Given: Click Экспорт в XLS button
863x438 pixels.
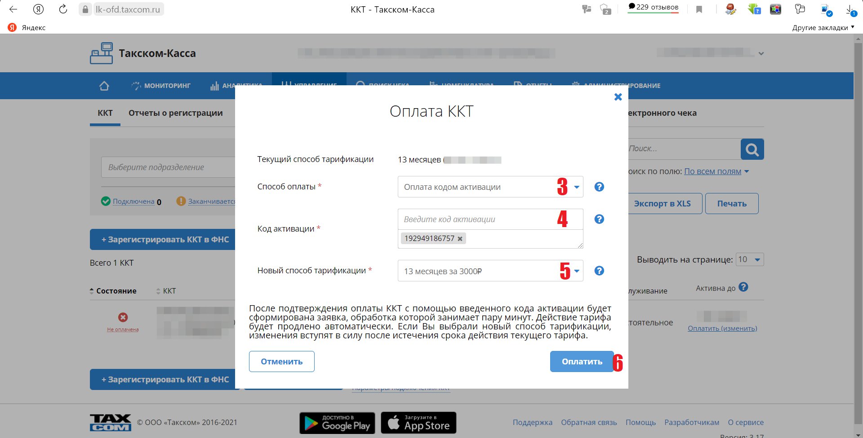Looking at the screenshot, I should point(664,203).
